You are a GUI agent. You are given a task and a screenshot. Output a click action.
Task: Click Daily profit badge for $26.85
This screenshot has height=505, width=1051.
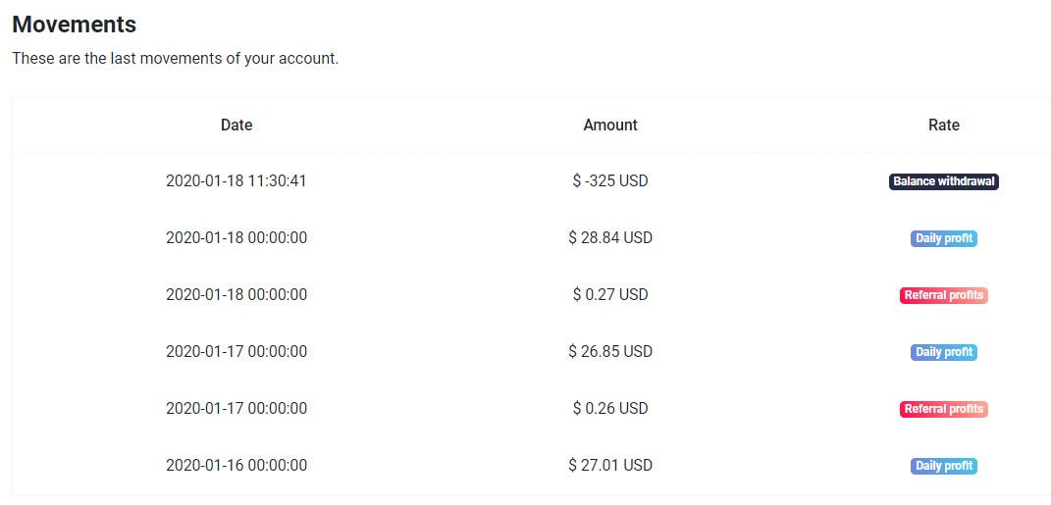(944, 352)
